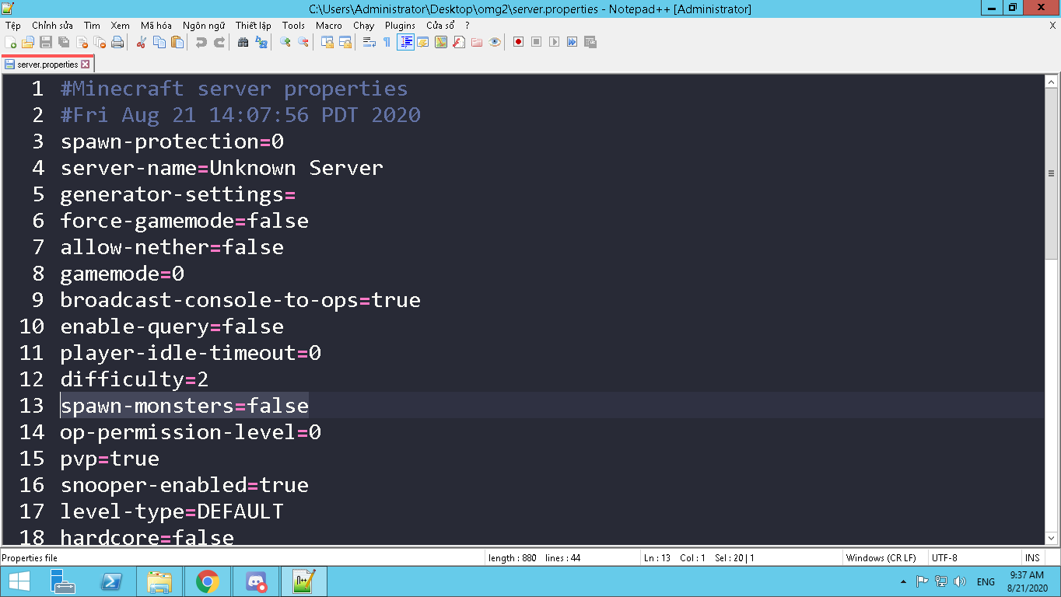
Task: Open the Mã hóa menu
Action: pyautogui.click(x=156, y=26)
